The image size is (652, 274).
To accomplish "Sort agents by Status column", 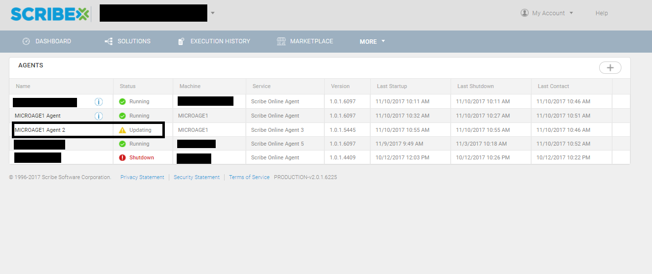I will (127, 86).
